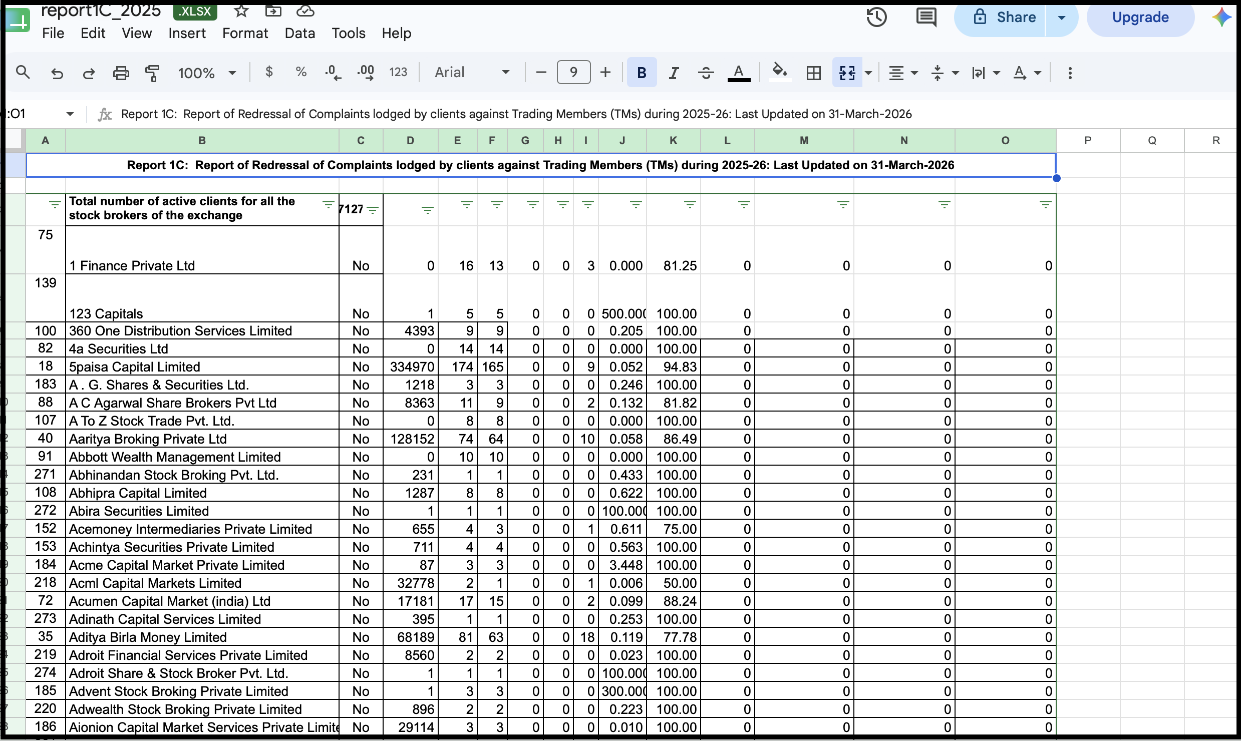Move document to folder icon
1241x741 pixels.
pos(273,10)
